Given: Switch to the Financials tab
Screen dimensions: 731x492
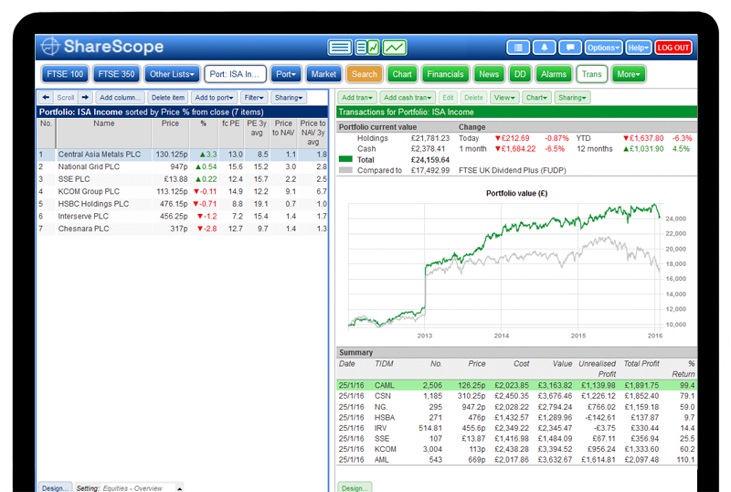Looking at the screenshot, I should (x=444, y=74).
